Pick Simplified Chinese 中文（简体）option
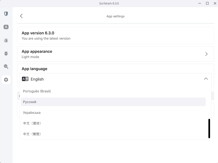The height and width of the screenshot is (163, 218). point(32,123)
